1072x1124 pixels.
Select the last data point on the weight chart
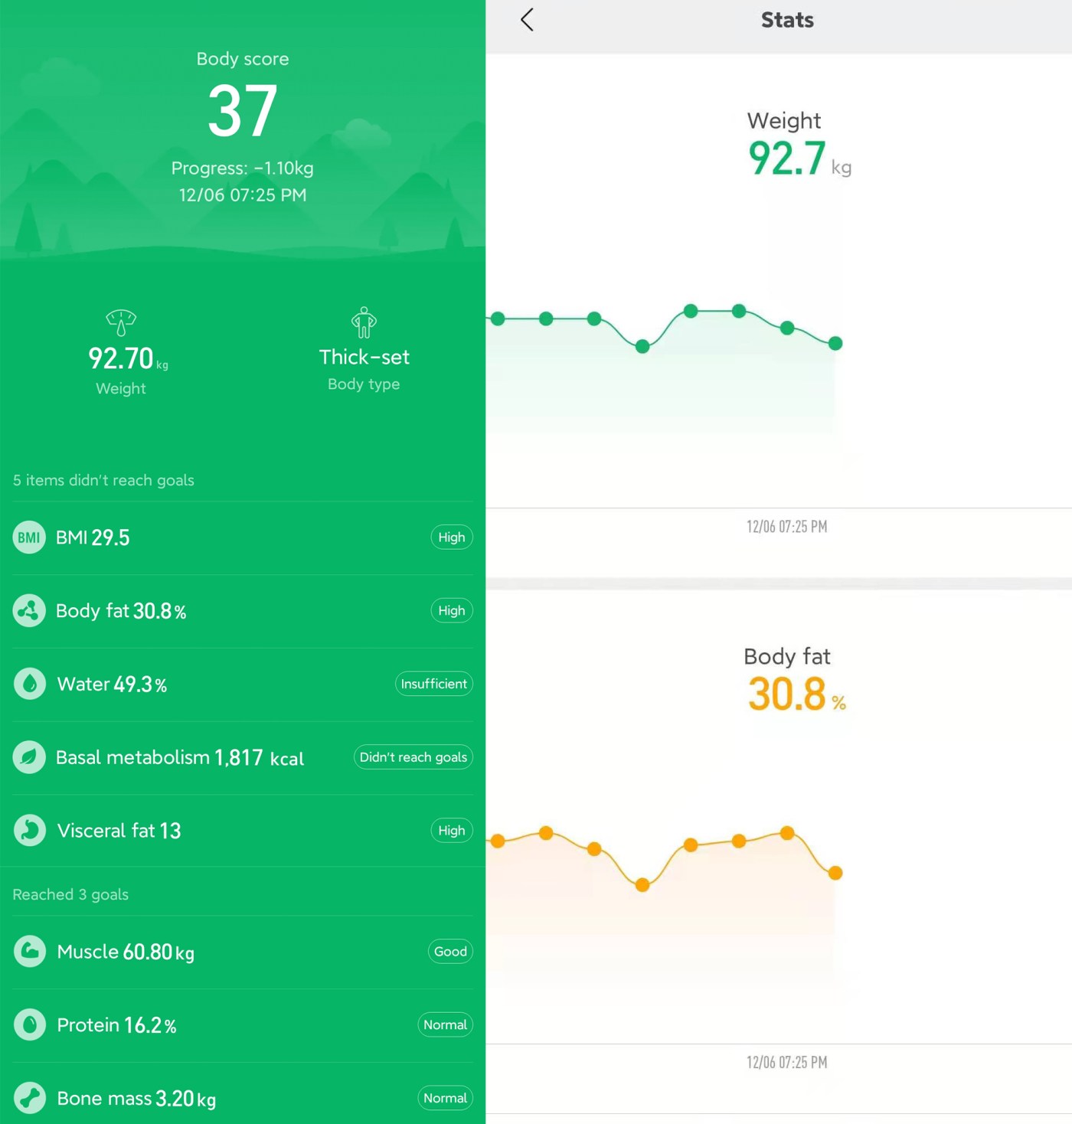835,343
